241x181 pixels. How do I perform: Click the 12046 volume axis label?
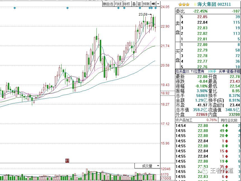[166, 169]
